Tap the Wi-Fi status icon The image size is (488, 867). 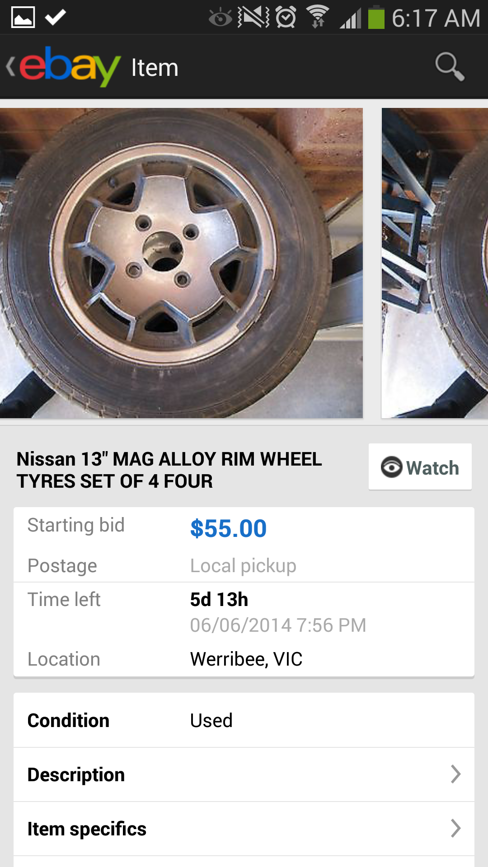pyautogui.click(x=318, y=18)
